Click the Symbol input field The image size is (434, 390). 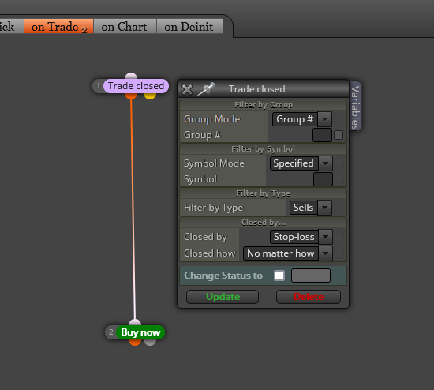coord(323,179)
